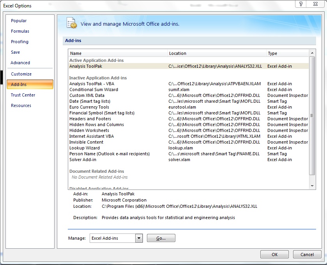This screenshot has height=265, width=327.
Task: Open the Manage add-ins dropdown
Action: 139,238
